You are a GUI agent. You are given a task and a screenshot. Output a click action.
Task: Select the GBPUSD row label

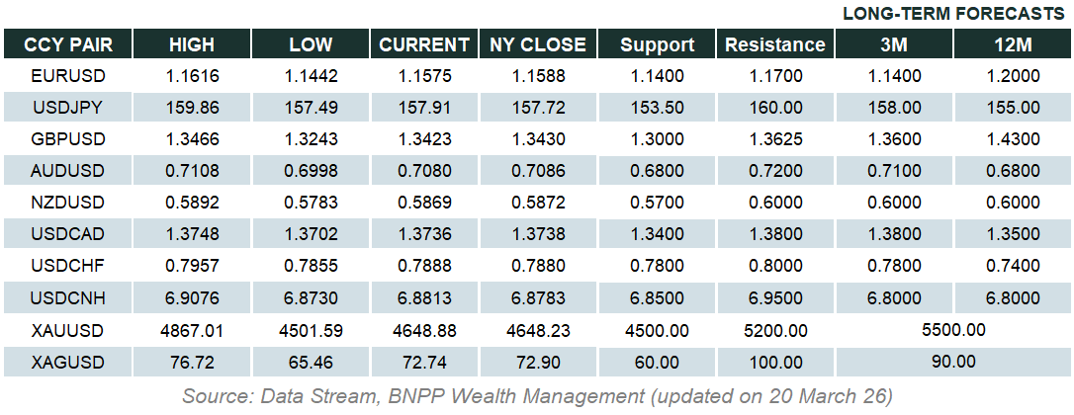tap(68, 139)
